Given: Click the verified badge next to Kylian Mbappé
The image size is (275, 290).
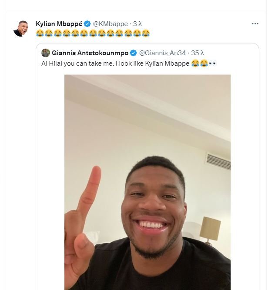Looking at the screenshot, I should tap(87, 24).
